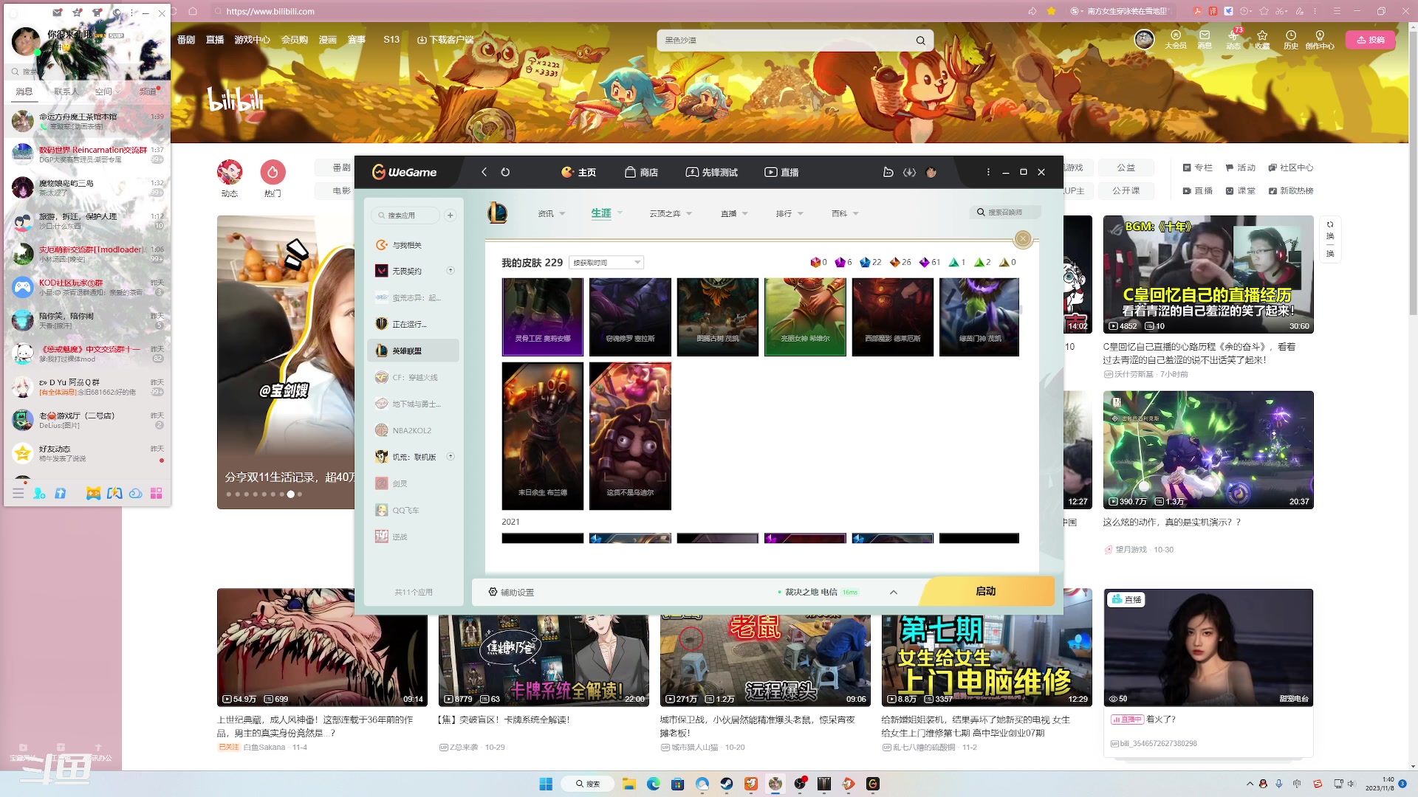1418x797 pixels.
Task: Select CF: 穿越火线 in sidebar
Action: click(x=414, y=377)
